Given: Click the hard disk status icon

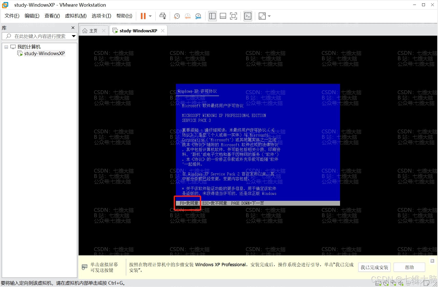Looking at the screenshot, I should 378,283.
